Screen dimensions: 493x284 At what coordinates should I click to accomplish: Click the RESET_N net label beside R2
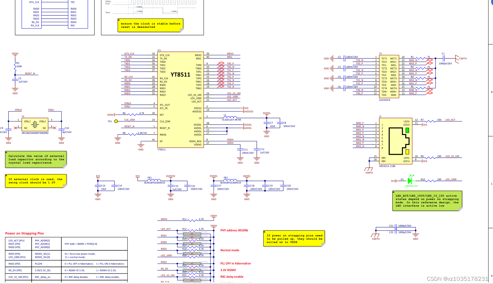pyautogui.click(x=30, y=74)
